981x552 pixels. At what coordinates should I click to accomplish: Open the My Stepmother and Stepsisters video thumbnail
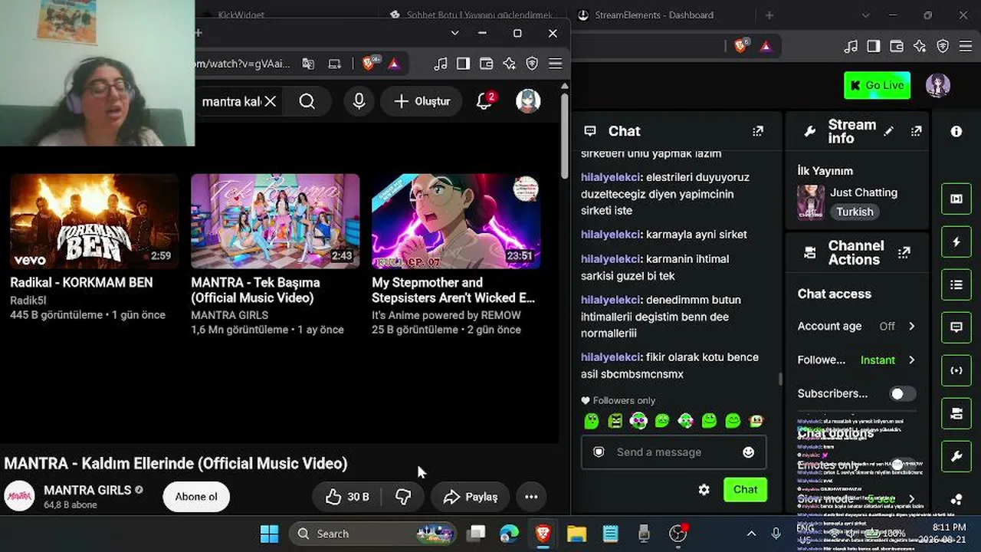456,221
